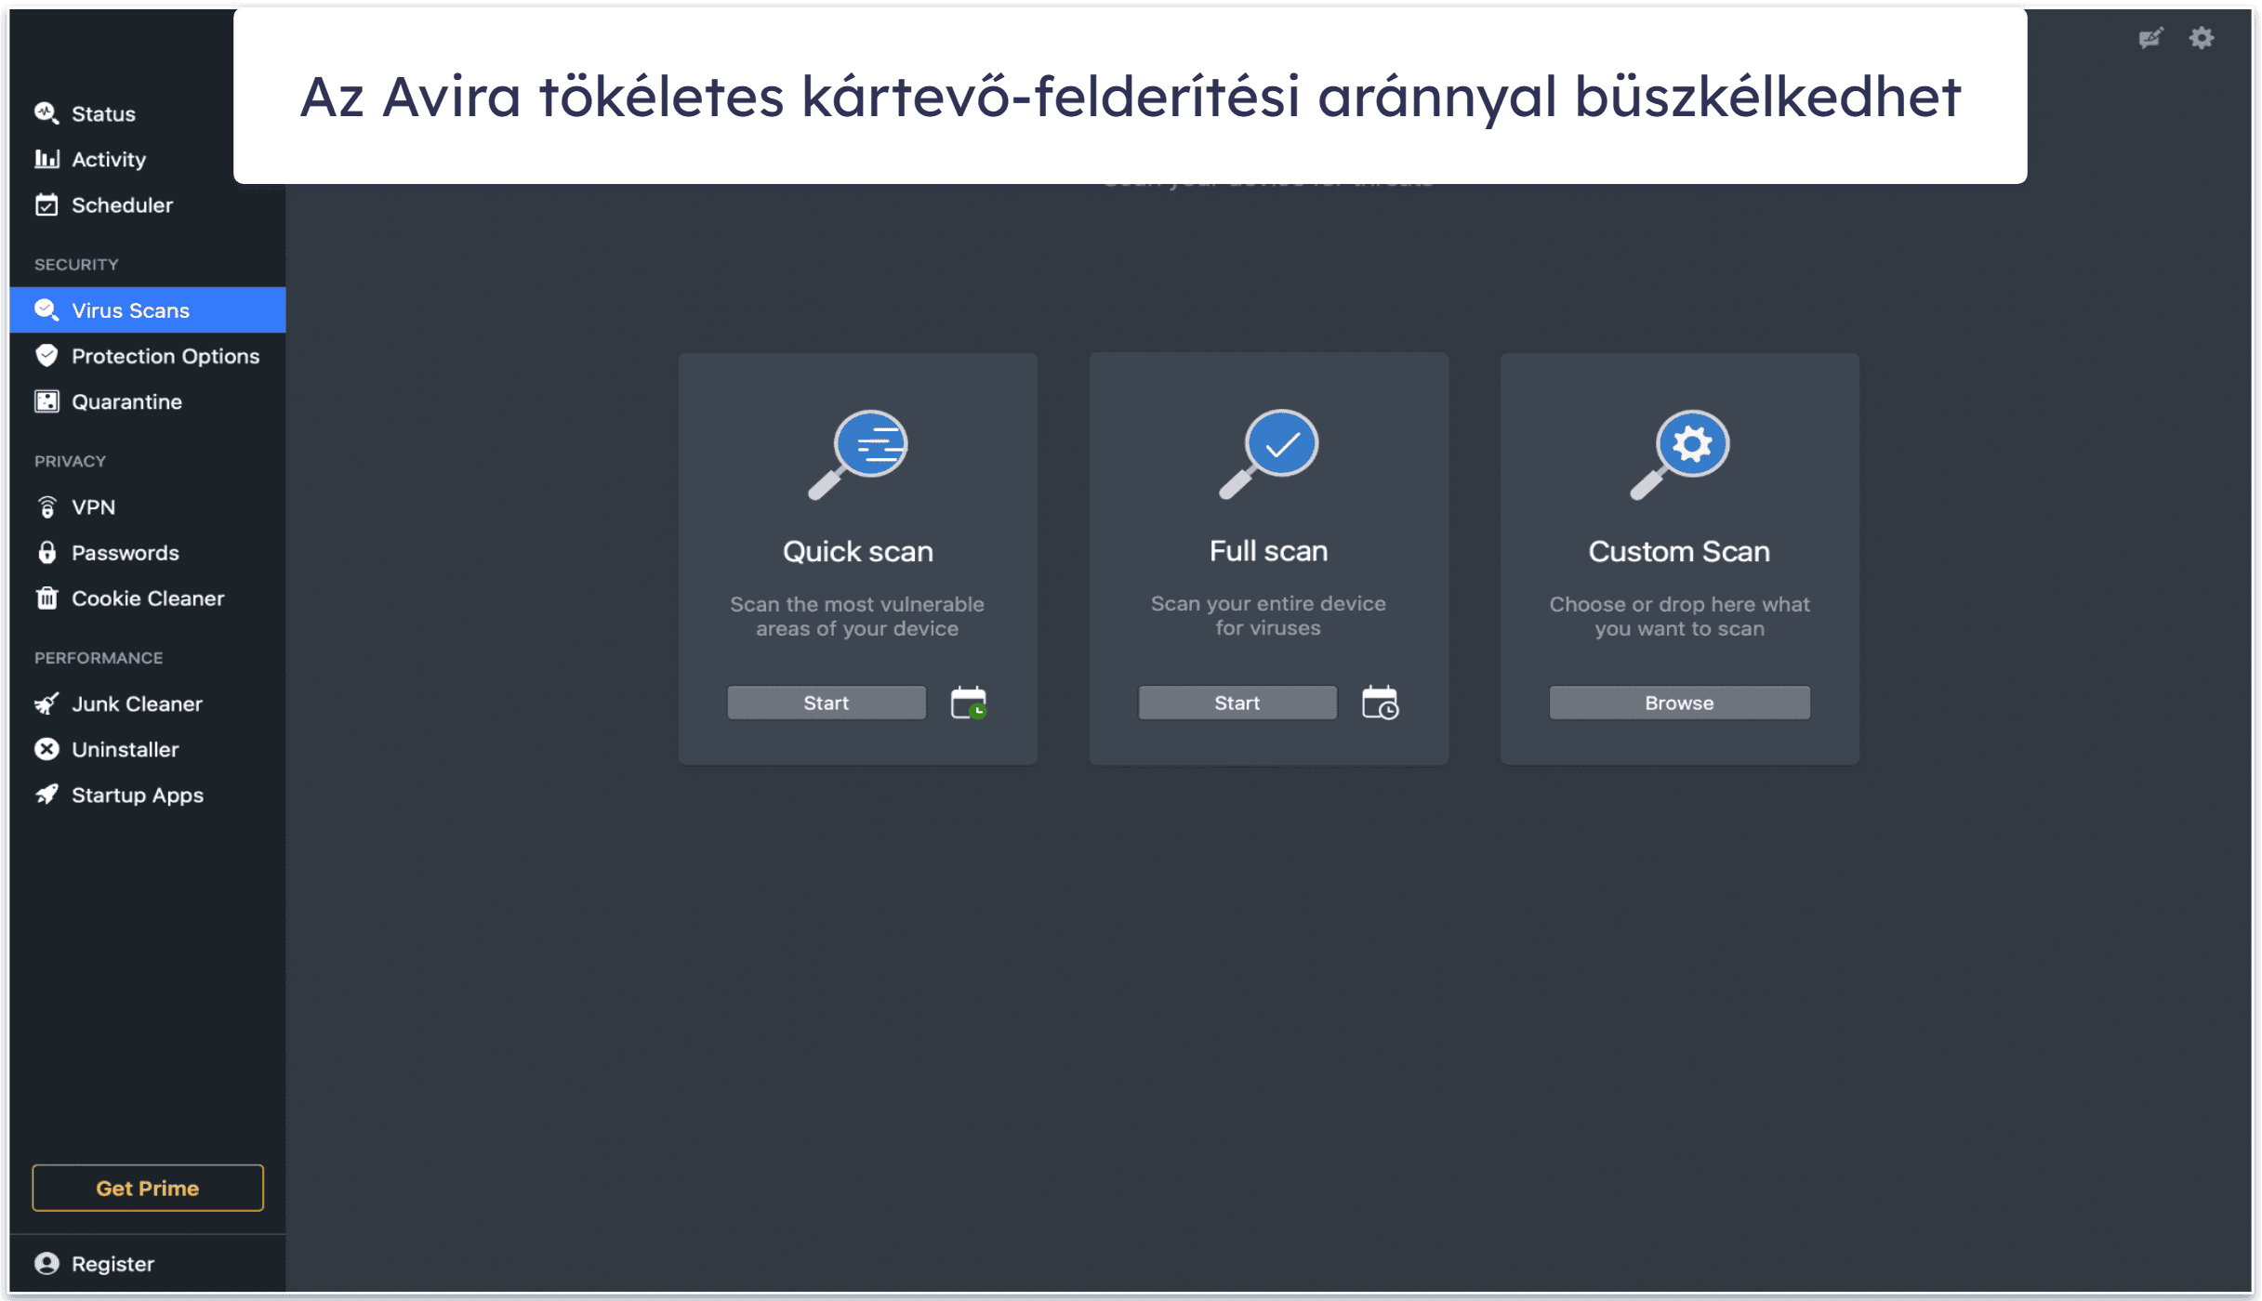
Task: Click the Protection Options shield icon
Action: click(x=46, y=355)
